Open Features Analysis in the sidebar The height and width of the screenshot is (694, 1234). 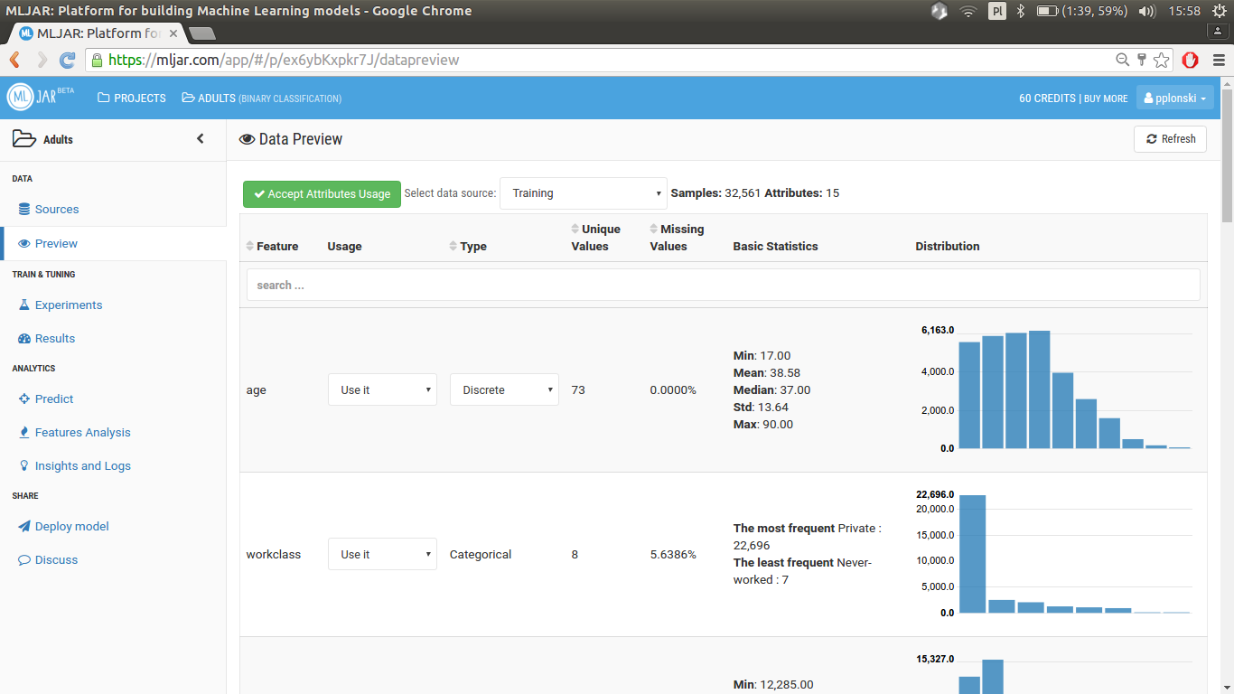pyautogui.click(x=82, y=432)
